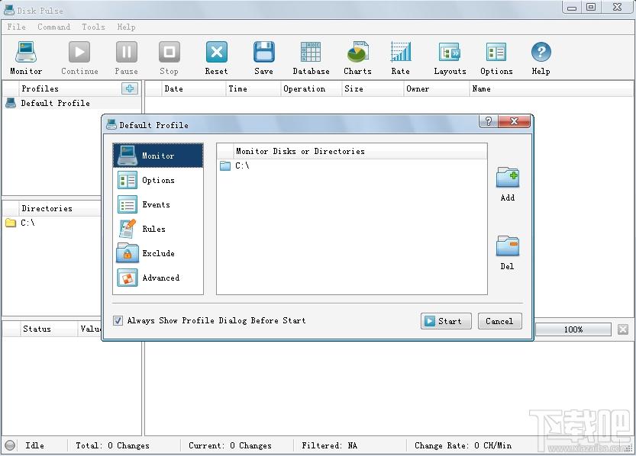Click the Idle status indicator icon
Image resolution: width=636 pixels, height=456 pixels.
coord(10,445)
